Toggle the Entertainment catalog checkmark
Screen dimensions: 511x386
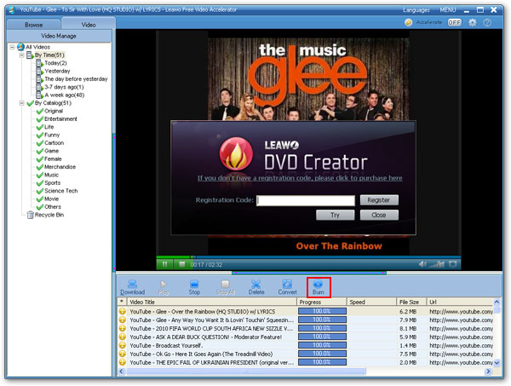pyautogui.click(x=40, y=119)
